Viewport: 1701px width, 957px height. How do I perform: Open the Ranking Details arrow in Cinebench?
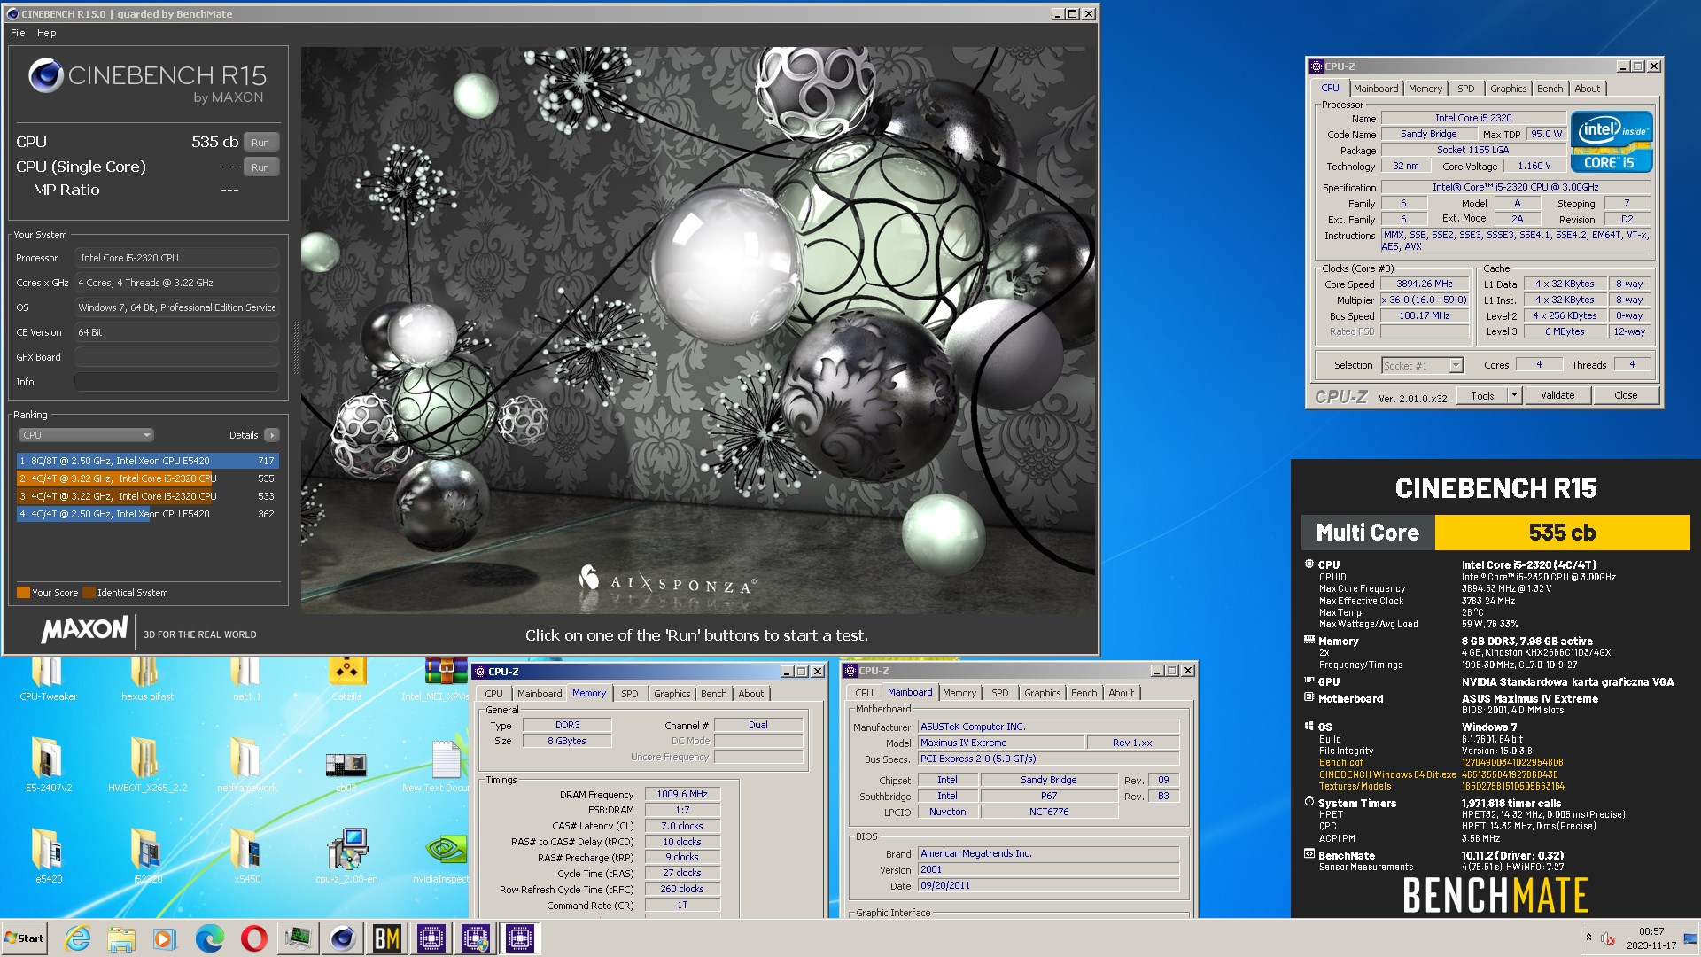click(272, 435)
